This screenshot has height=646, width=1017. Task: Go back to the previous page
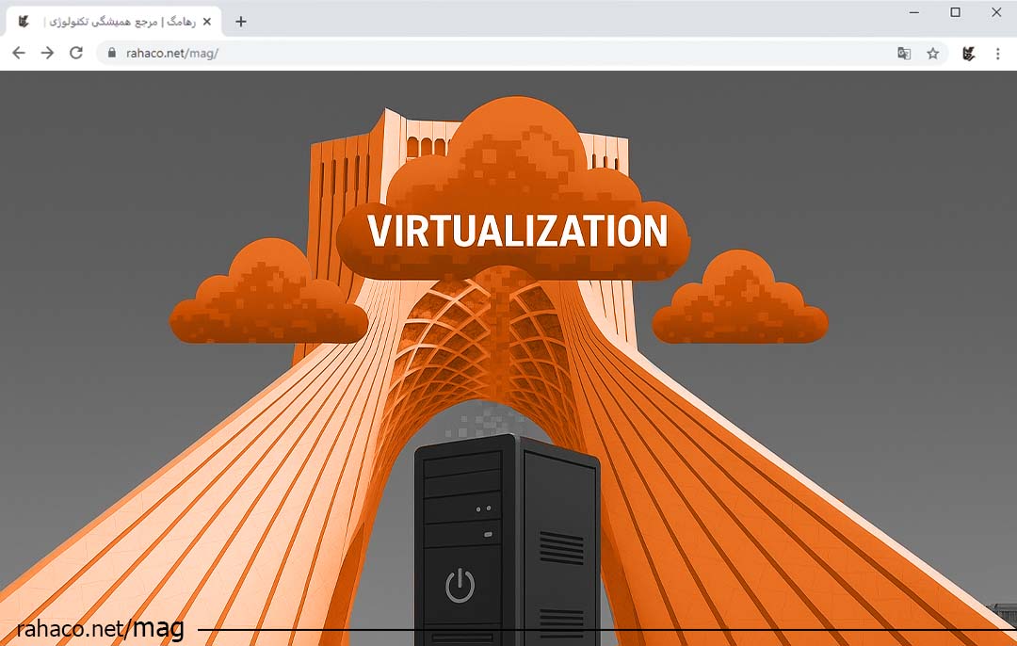[x=19, y=53]
